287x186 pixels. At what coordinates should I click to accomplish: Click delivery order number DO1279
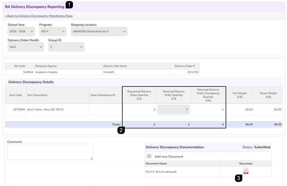(x=193, y=72)
